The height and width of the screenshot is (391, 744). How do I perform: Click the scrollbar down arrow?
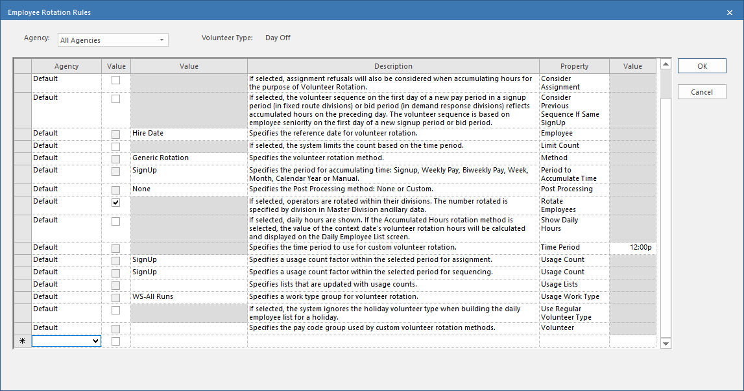[665, 343]
